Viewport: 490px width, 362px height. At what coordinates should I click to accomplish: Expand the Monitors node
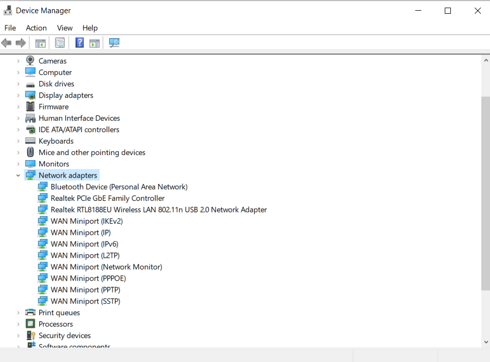[x=18, y=164]
